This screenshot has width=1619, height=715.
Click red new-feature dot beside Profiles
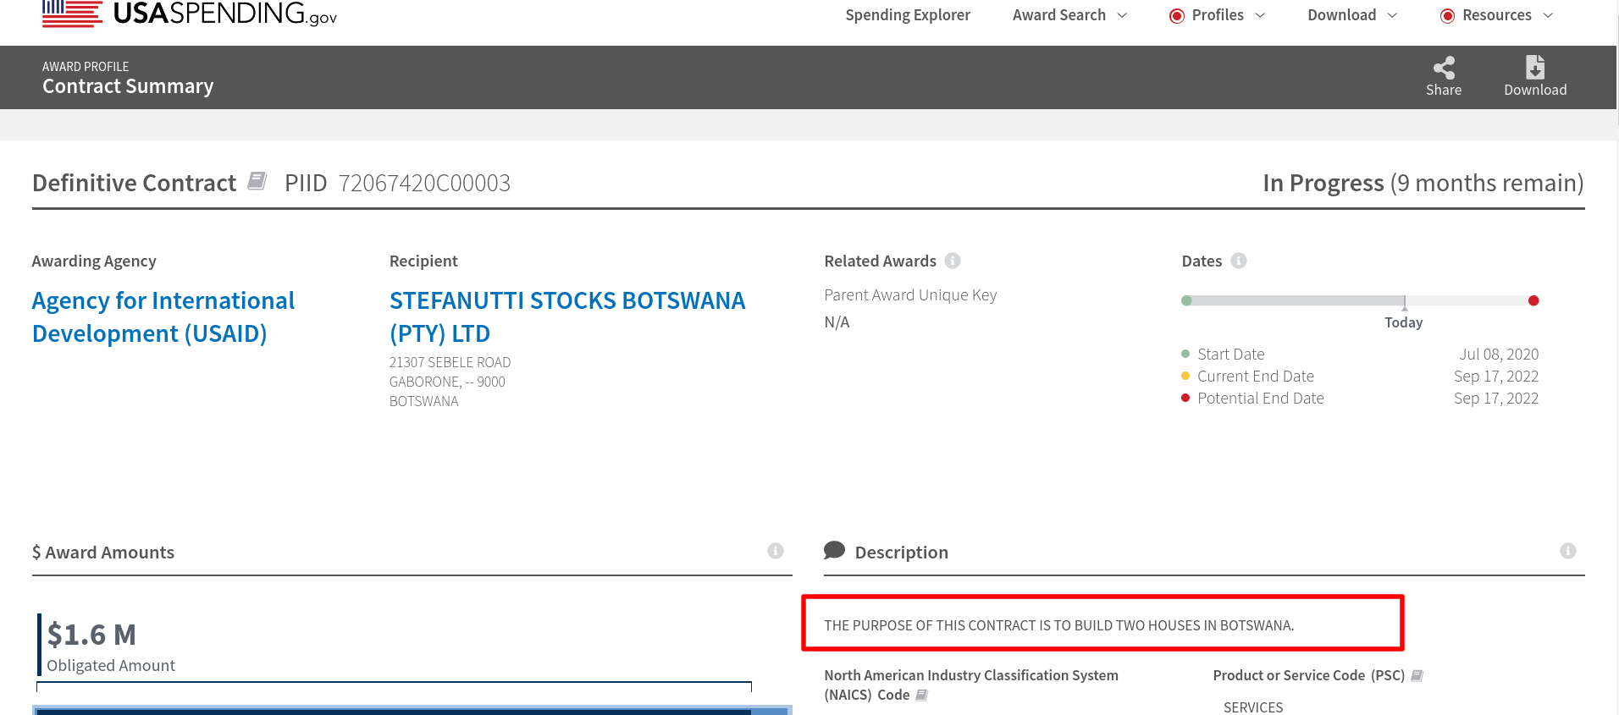pyautogui.click(x=1177, y=16)
